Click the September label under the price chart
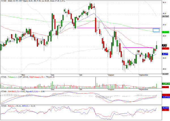This screenshot has height=121, width=170. tap(144, 75)
